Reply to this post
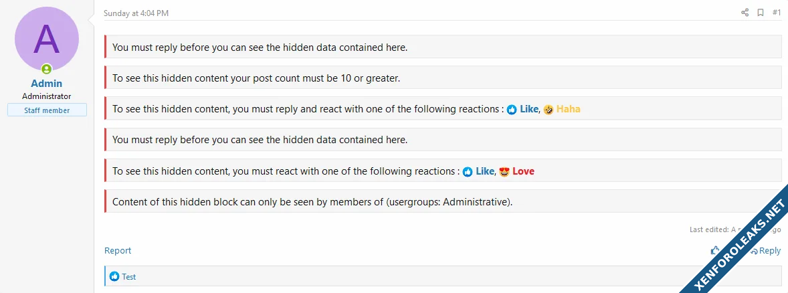The height and width of the screenshot is (293, 788). point(766,251)
